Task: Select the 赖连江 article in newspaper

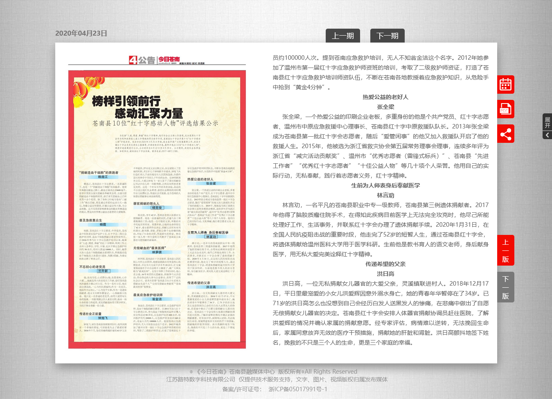Action: click(103, 177)
